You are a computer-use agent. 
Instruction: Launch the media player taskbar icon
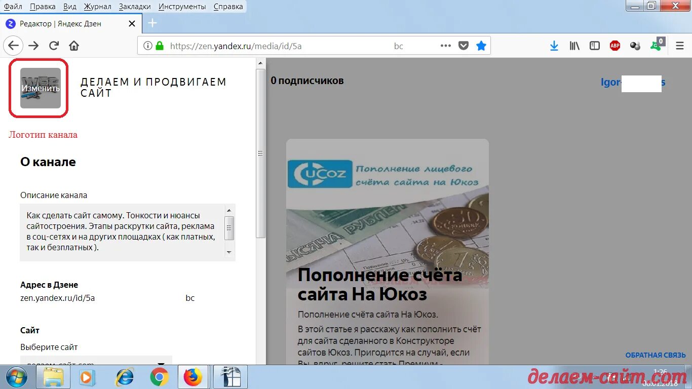87,377
